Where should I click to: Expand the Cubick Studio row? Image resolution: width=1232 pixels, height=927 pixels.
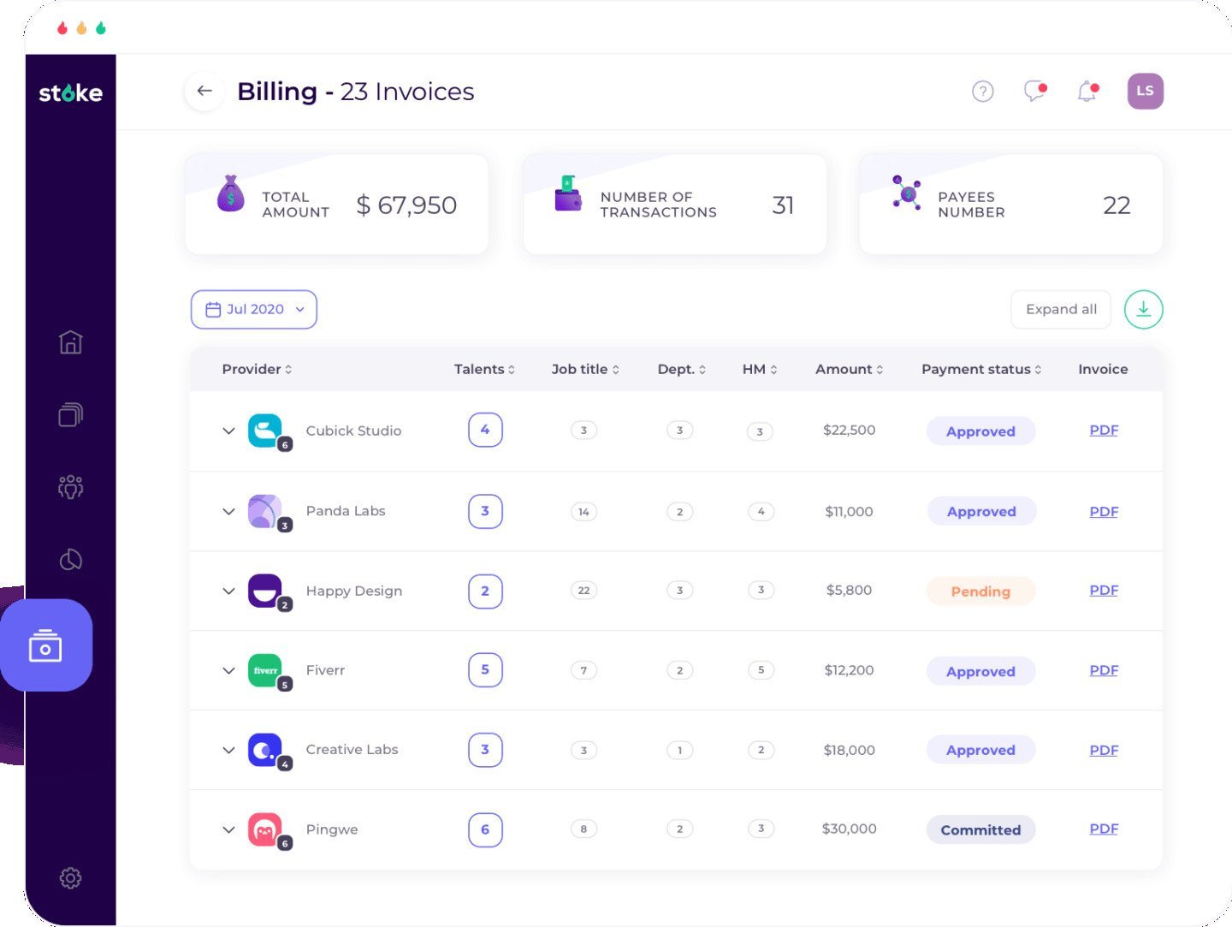tap(228, 431)
